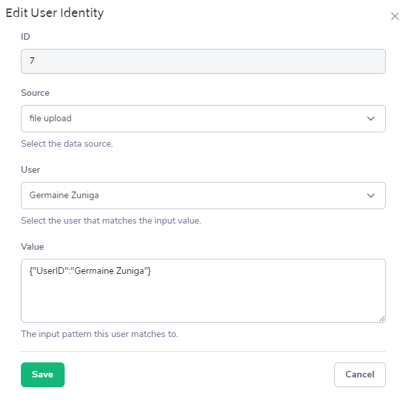The width and height of the screenshot is (410, 410).
Task: Click the Value field label
Action: pyautogui.click(x=32, y=246)
